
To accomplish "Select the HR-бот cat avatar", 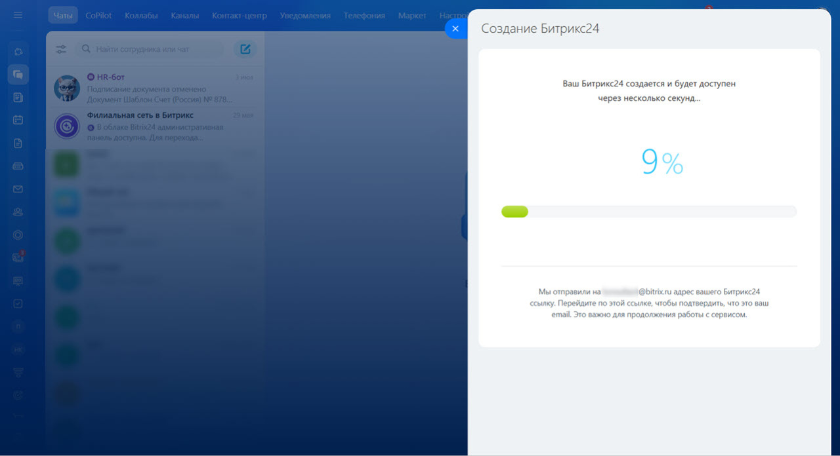I will coord(67,88).
